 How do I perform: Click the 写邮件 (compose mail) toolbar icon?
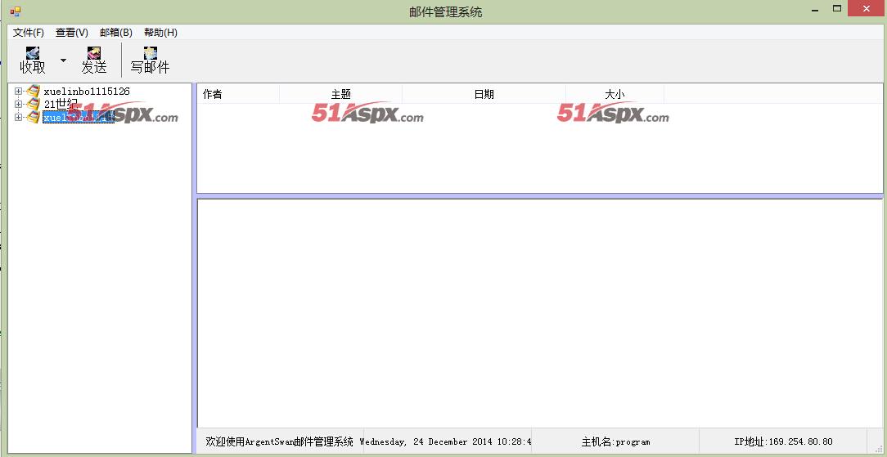click(150, 52)
